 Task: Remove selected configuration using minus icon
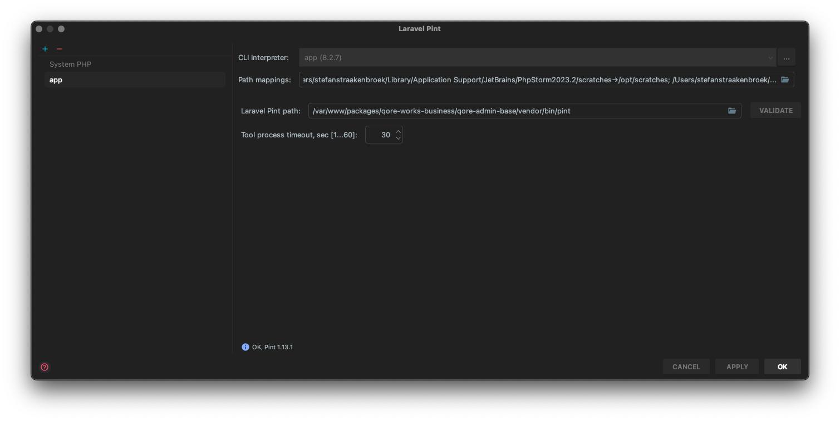(60, 49)
